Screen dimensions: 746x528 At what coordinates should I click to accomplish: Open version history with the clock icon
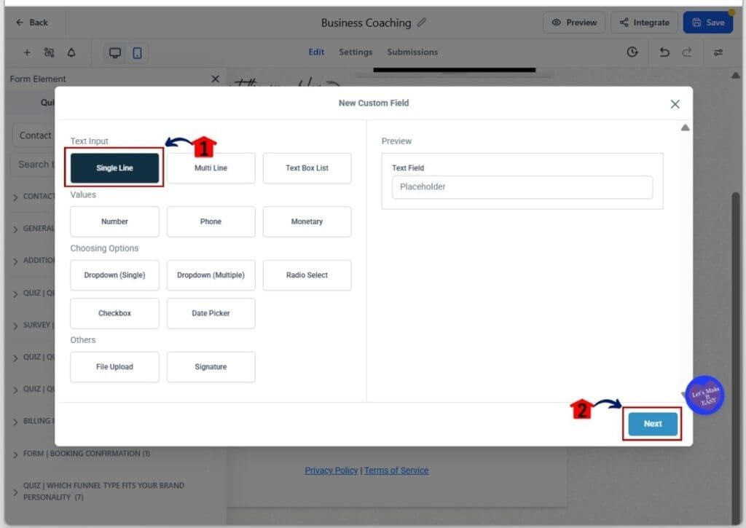tap(632, 52)
